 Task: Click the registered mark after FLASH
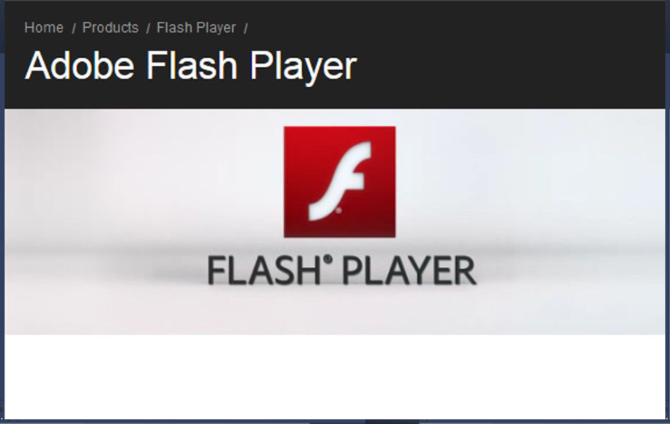[328, 260]
